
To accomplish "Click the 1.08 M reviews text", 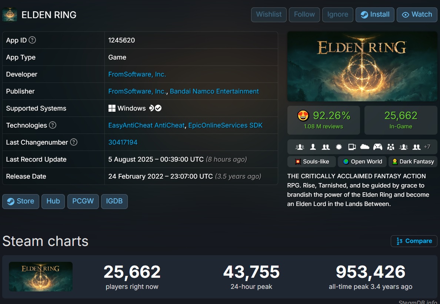I will coord(323,126).
